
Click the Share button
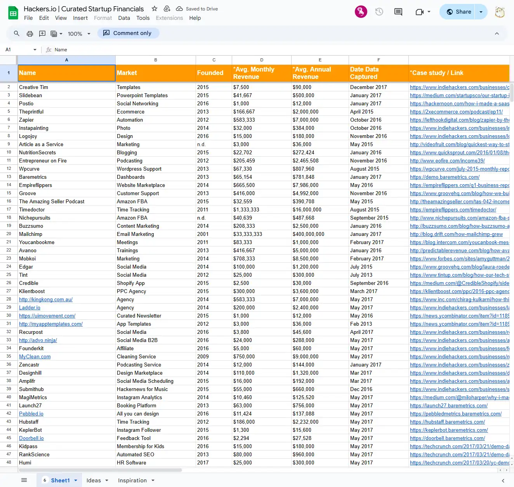[x=458, y=12]
